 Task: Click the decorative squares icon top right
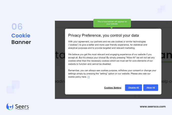pos(161,9)
